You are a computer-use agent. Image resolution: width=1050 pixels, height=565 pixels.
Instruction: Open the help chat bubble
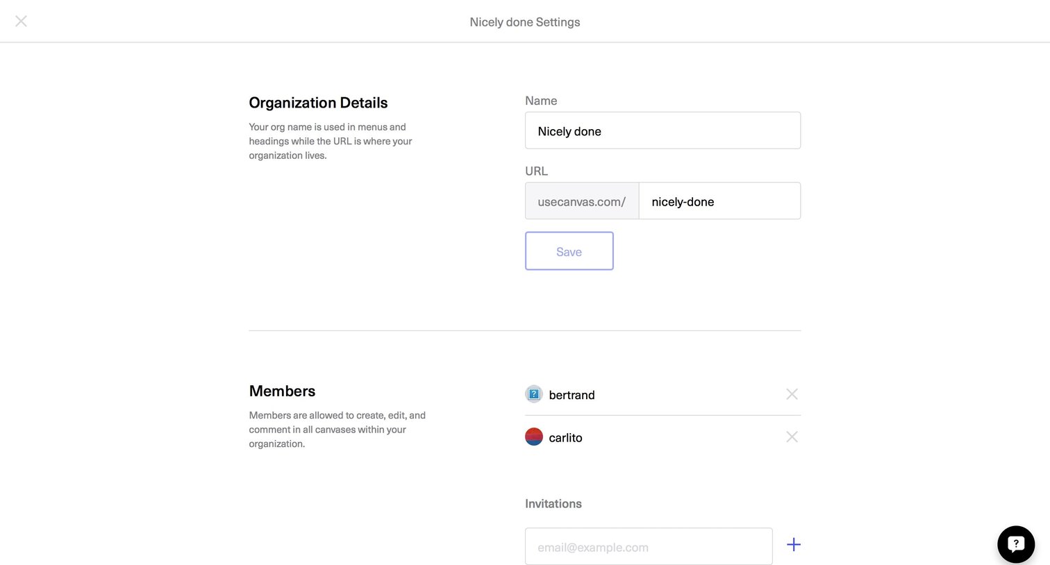click(x=1016, y=544)
